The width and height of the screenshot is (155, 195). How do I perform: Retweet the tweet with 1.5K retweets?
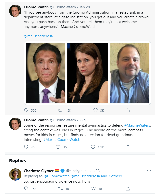coord(60,110)
